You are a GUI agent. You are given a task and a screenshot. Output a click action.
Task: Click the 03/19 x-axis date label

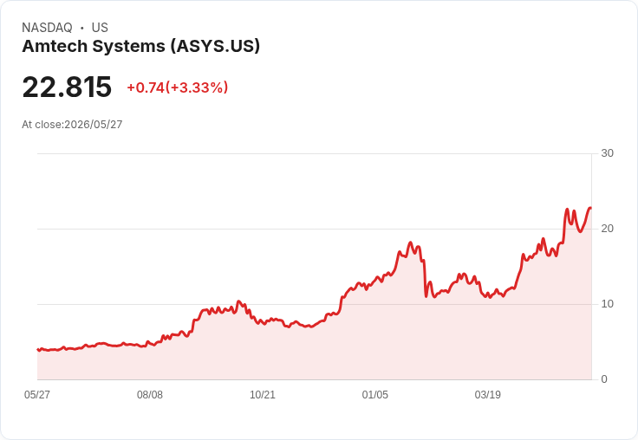488,394
